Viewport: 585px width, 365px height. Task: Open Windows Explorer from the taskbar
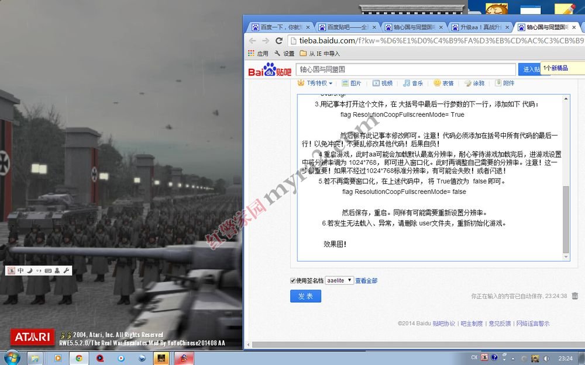click(x=35, y=359)
